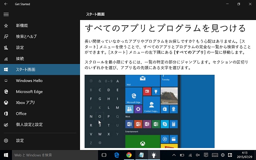
Task: Expand hidden system tray icons
Action: point(174,155)
